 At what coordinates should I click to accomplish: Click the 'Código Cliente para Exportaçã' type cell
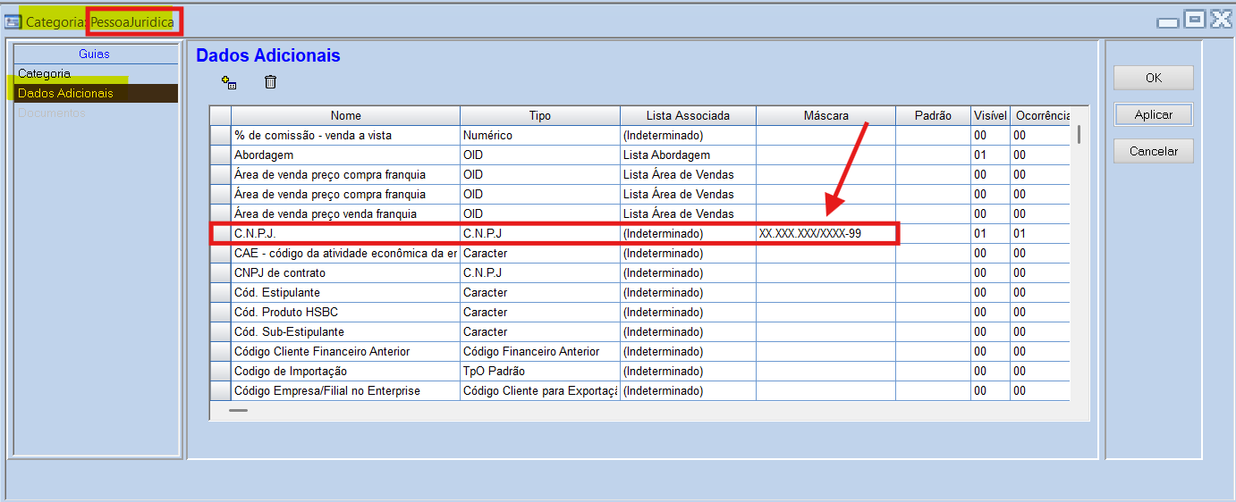540,390
